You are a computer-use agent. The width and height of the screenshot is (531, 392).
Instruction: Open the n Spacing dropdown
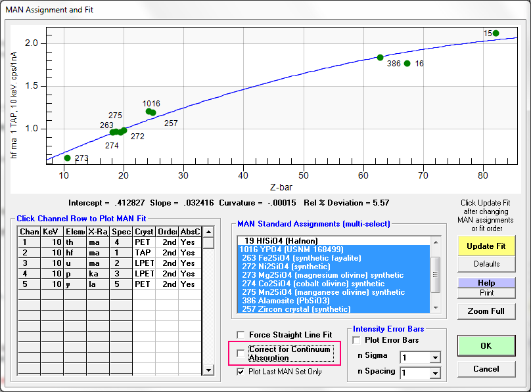coord(434,373)
